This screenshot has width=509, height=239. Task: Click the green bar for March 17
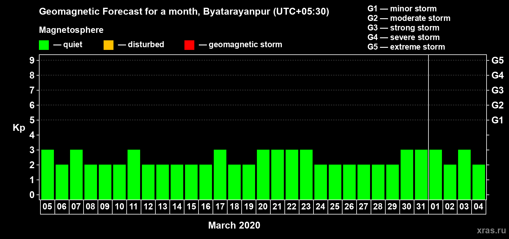[220, 174]
